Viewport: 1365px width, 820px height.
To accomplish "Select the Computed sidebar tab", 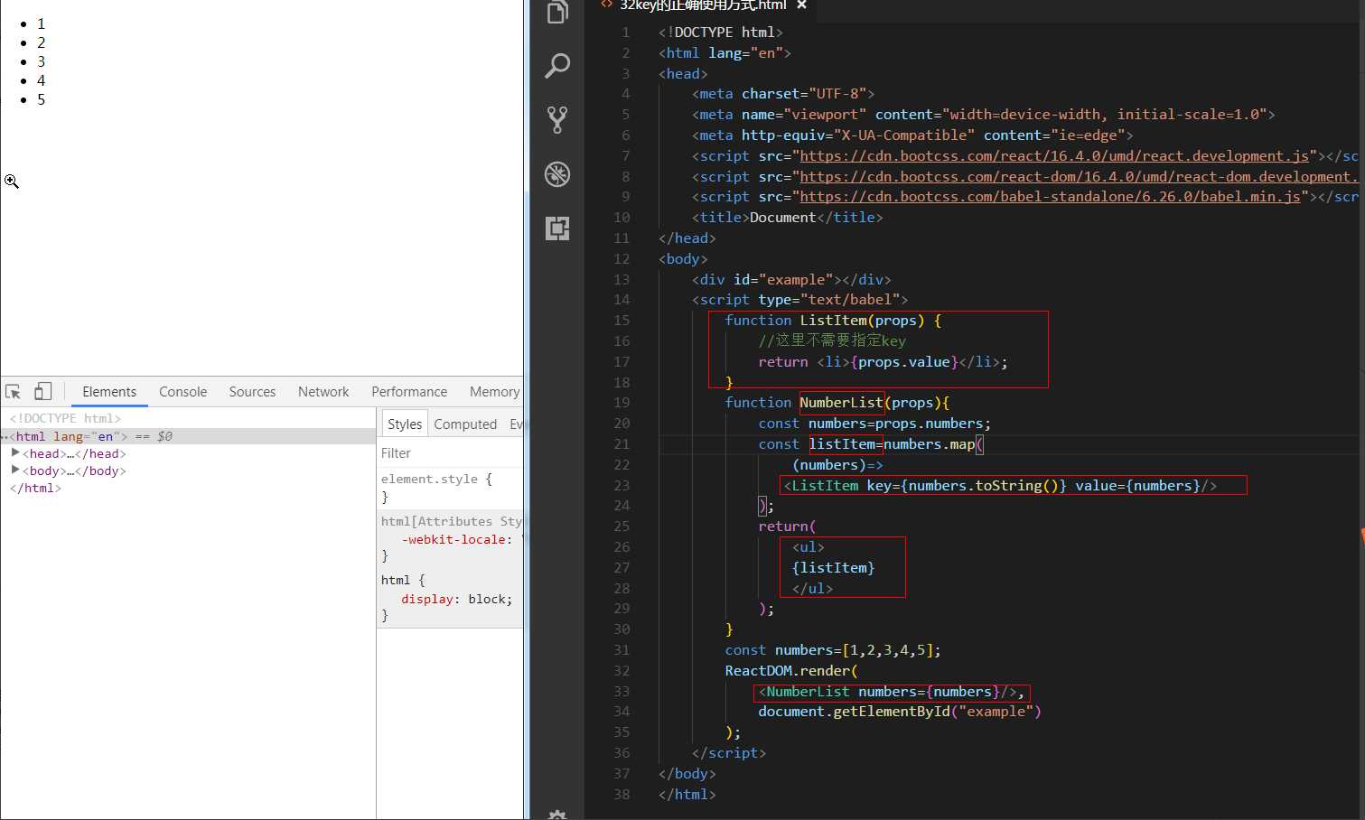I will coord(465,424).
